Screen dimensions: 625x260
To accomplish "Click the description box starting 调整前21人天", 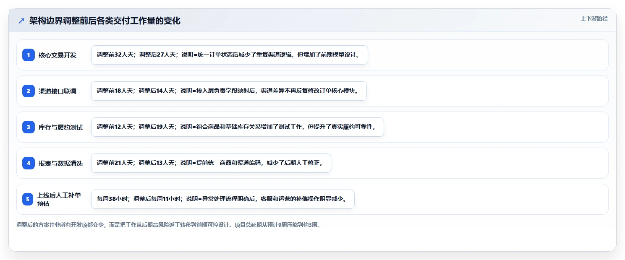I will click(211, 163).
